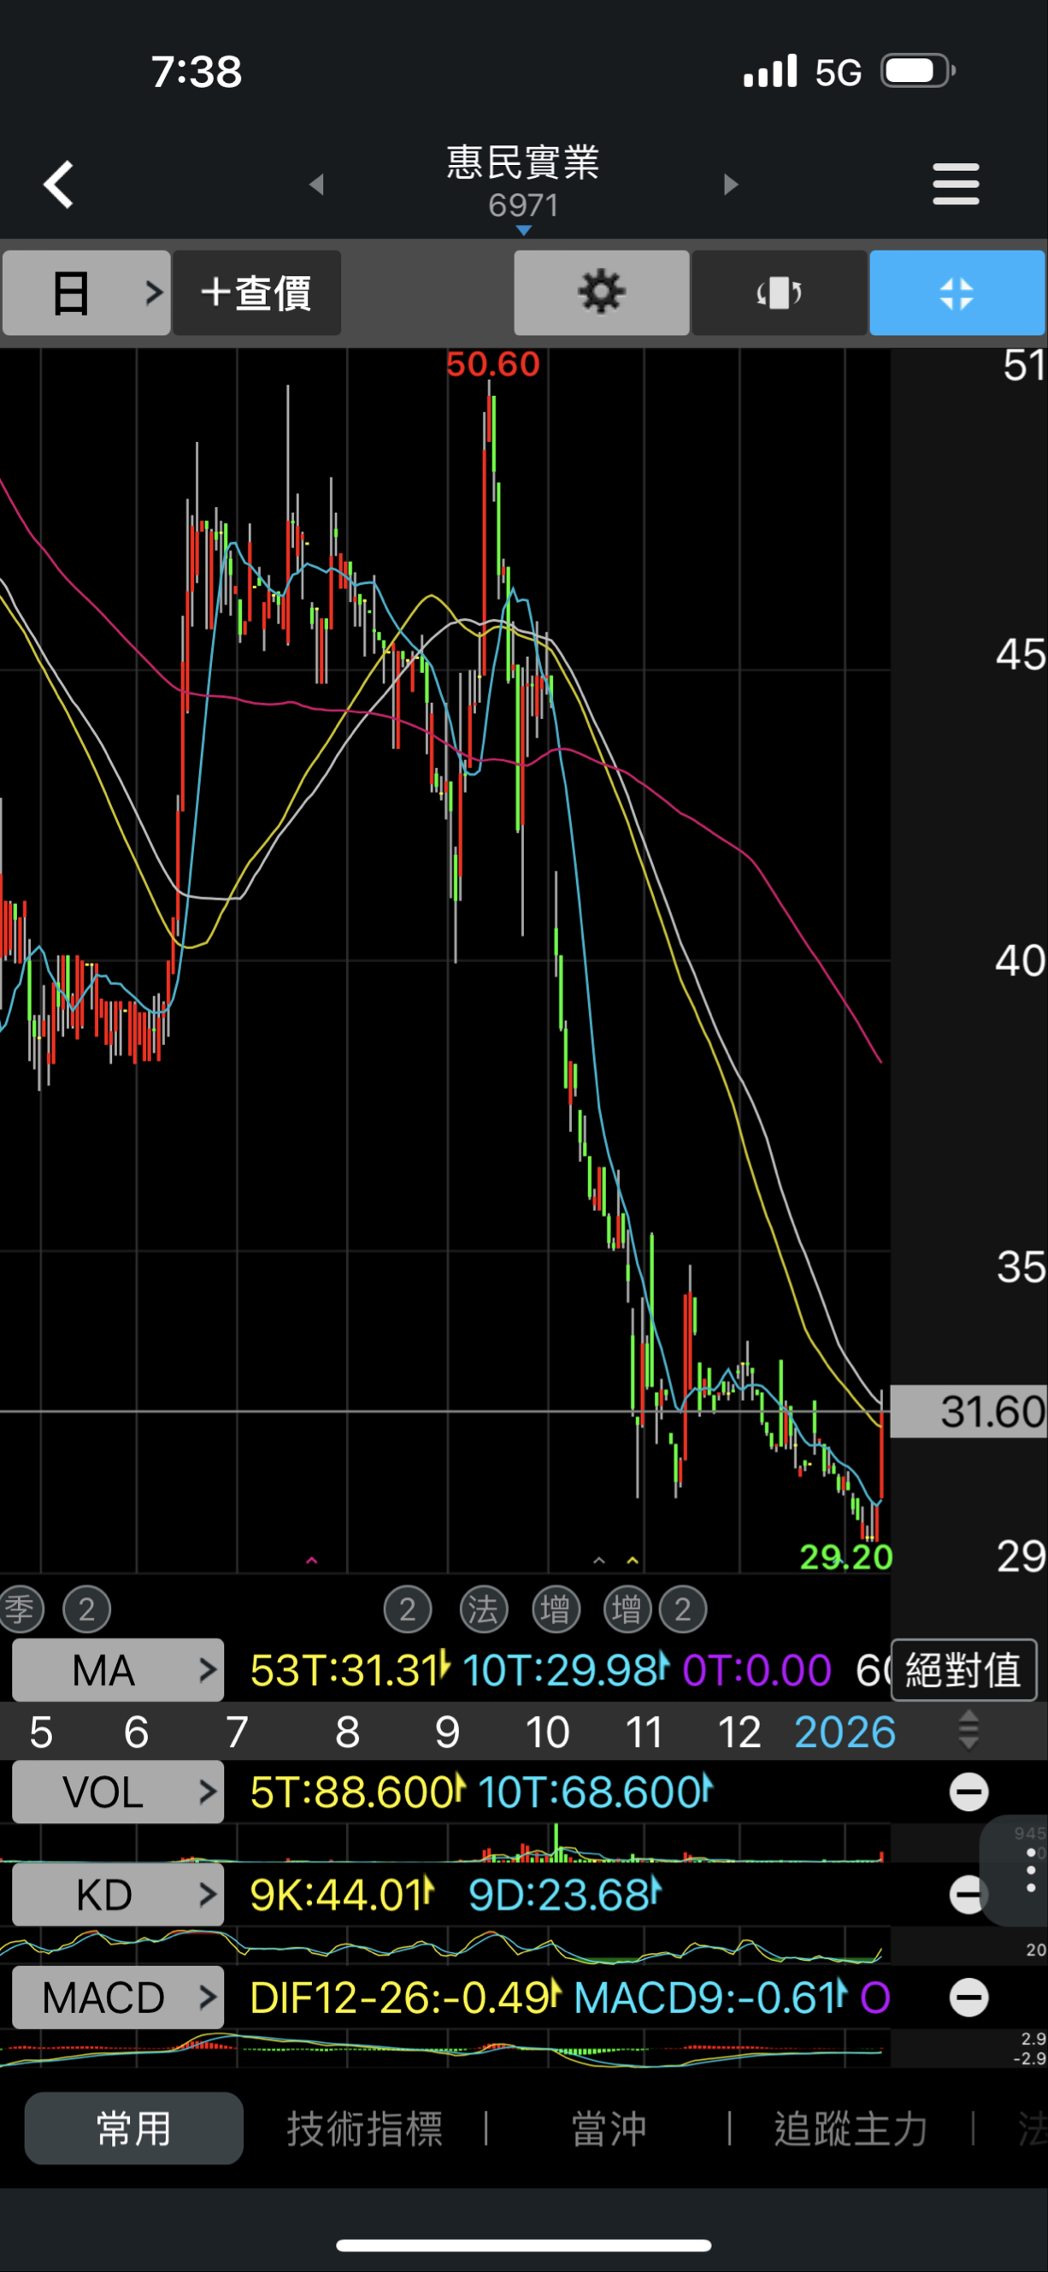Remove the VOL panel with minus icon
This screenshot has height=2272, width=1048.
969,1791
